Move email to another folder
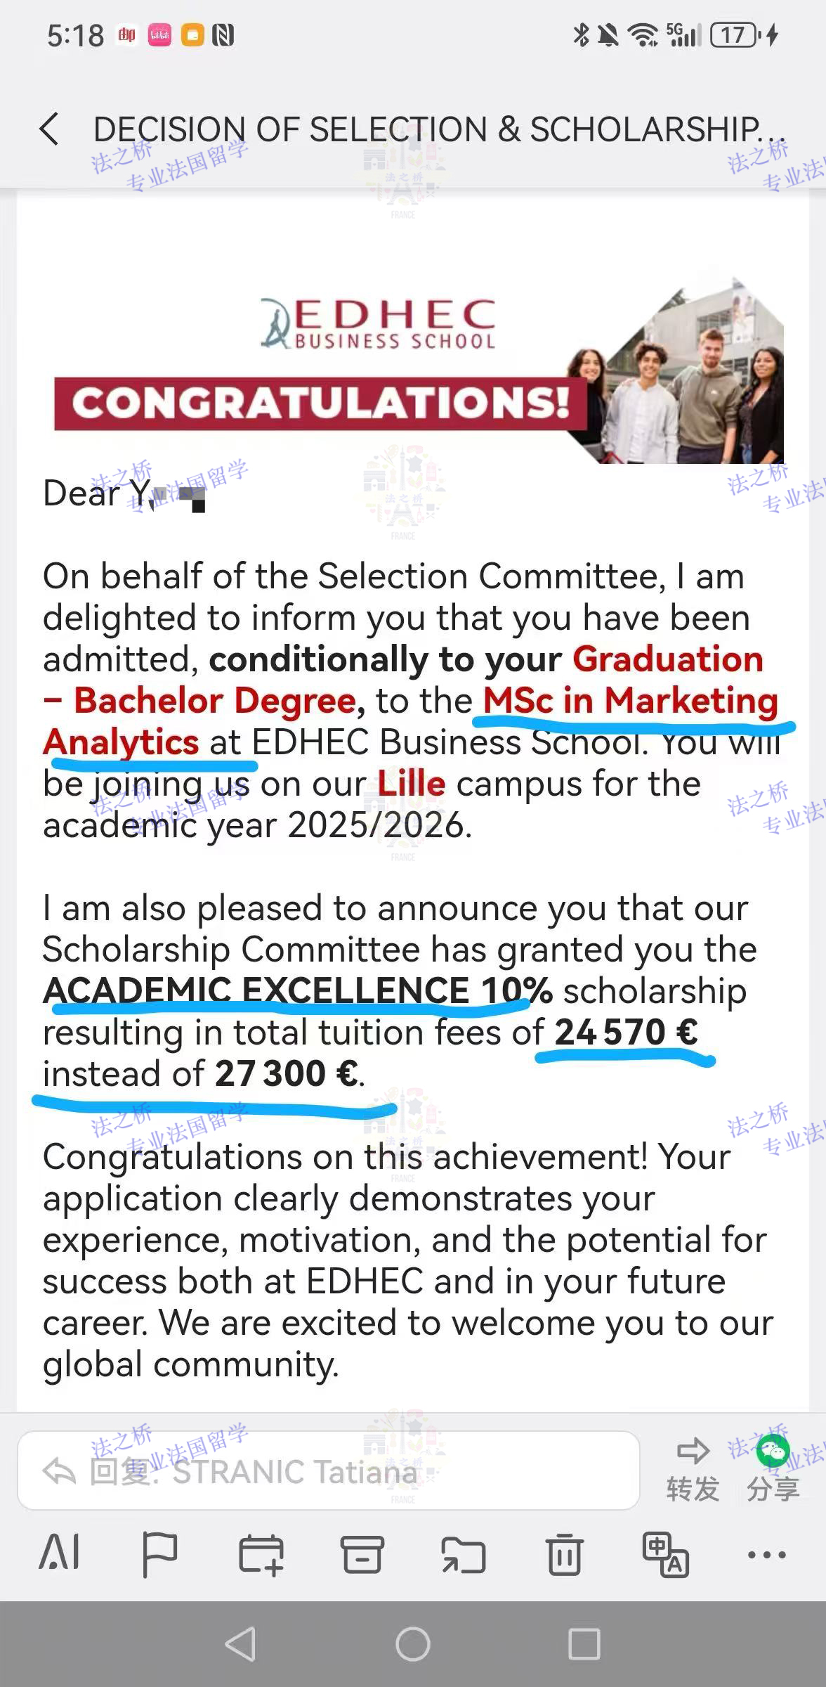This screenshot has width=826, height=1687. tap(463, 1555)
